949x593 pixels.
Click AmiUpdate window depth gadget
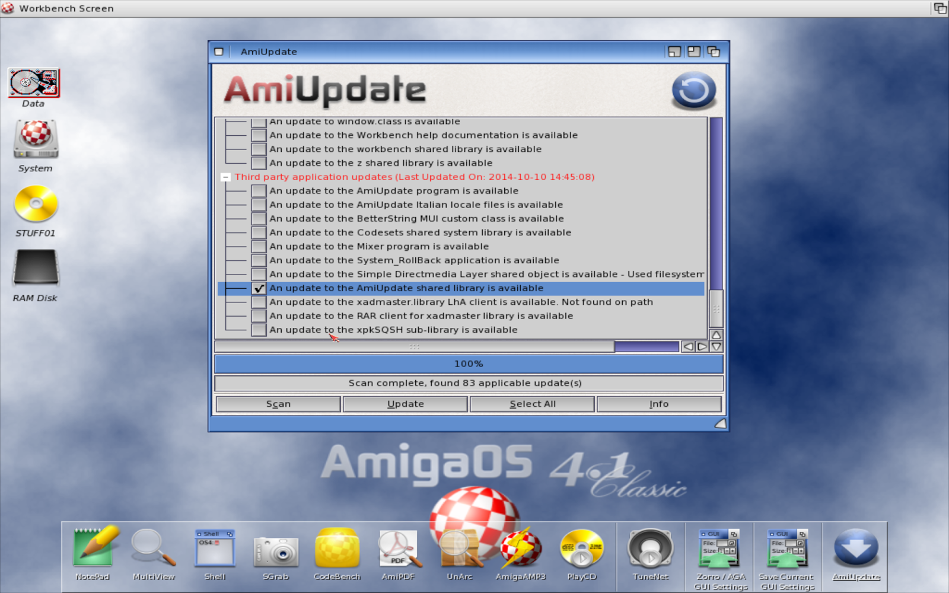tap(714, 52)
